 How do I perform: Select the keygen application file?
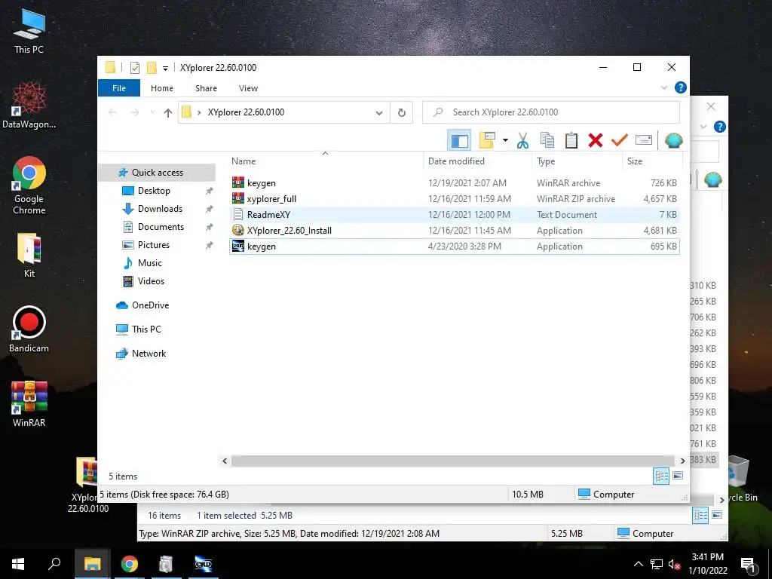click(455, 247)
